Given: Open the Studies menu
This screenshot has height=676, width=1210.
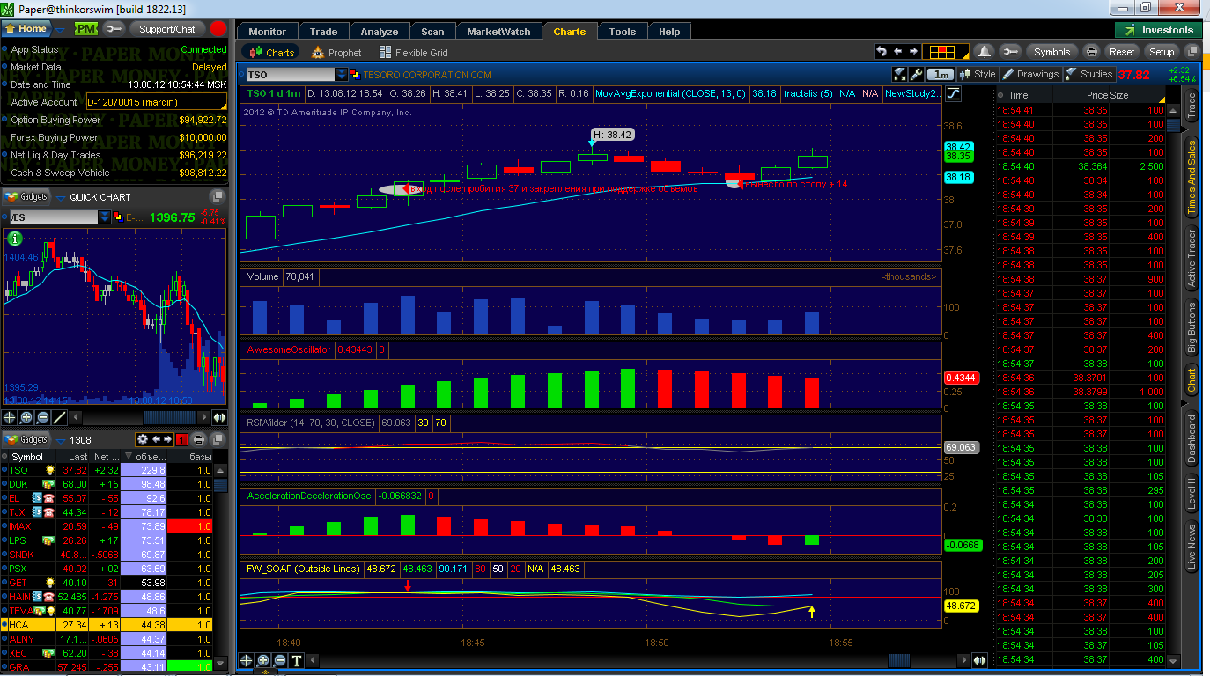Looking at the screenshot, I should (x=1089, y=75).
